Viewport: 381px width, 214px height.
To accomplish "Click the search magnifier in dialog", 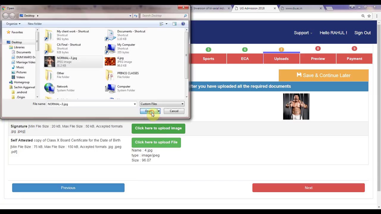I will tap(185, 16).
